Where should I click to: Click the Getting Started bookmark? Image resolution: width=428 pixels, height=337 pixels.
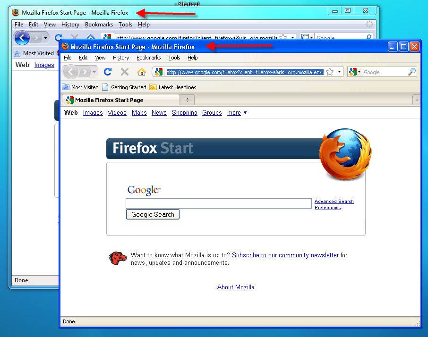tap(124, 87)
